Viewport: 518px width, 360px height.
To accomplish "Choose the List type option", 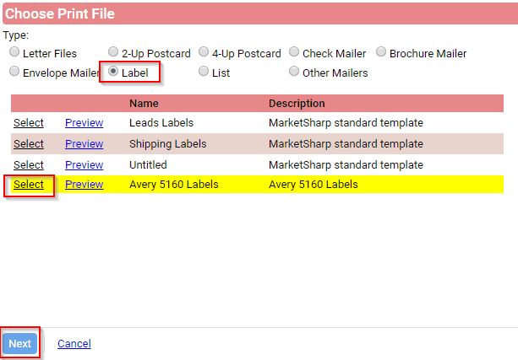I will (204, 71).
